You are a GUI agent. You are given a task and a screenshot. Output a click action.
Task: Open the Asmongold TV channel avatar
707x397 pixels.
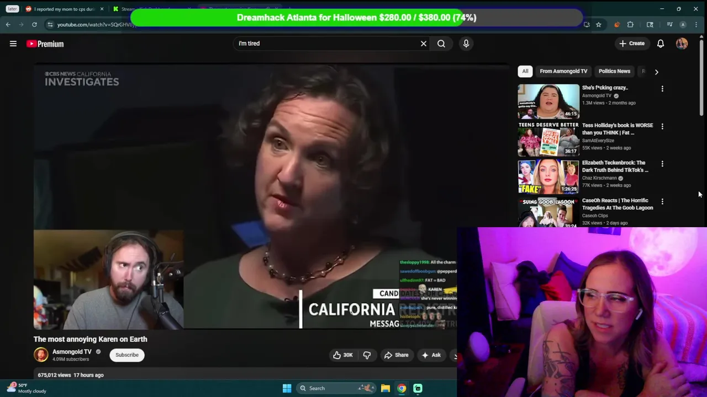point(41,355)
